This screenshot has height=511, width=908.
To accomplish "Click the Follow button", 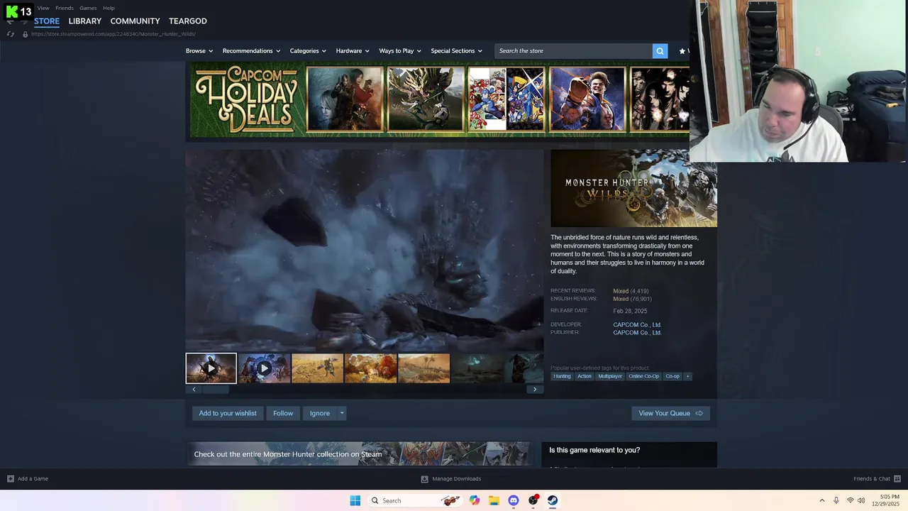I will tap(283, 413).
